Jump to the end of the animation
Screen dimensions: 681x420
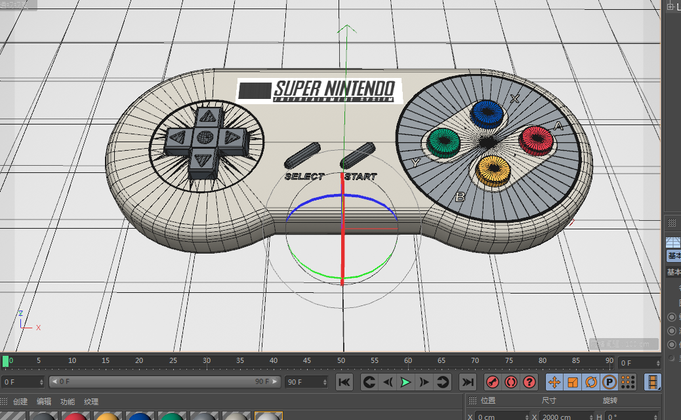[467, 382]
